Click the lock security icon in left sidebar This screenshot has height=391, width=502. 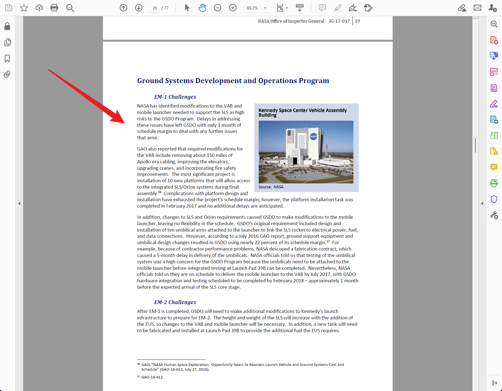(8, 26)
